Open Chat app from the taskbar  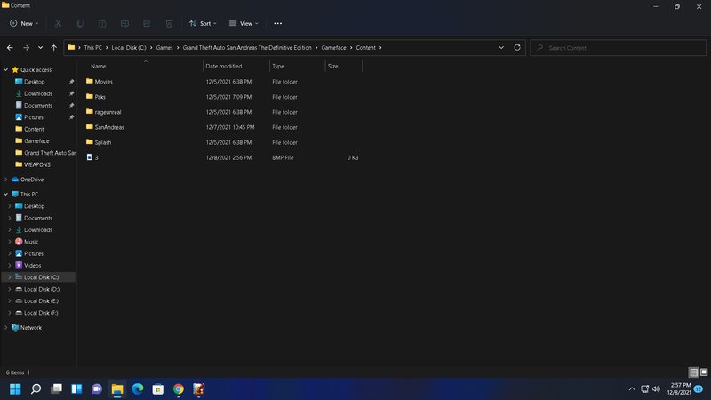(x=97, y=389)
